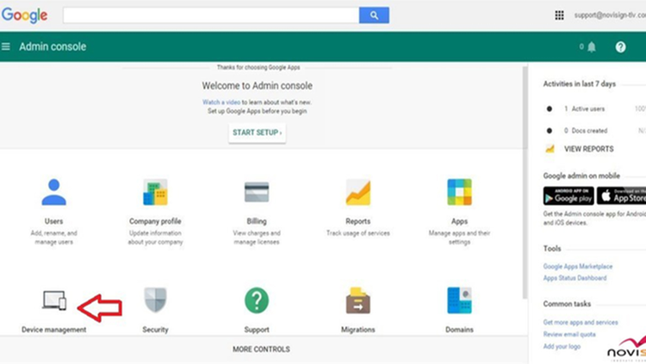Expand the More Controls bar
The height and width of the screenshot is (364, 646).
pos(261,349)
